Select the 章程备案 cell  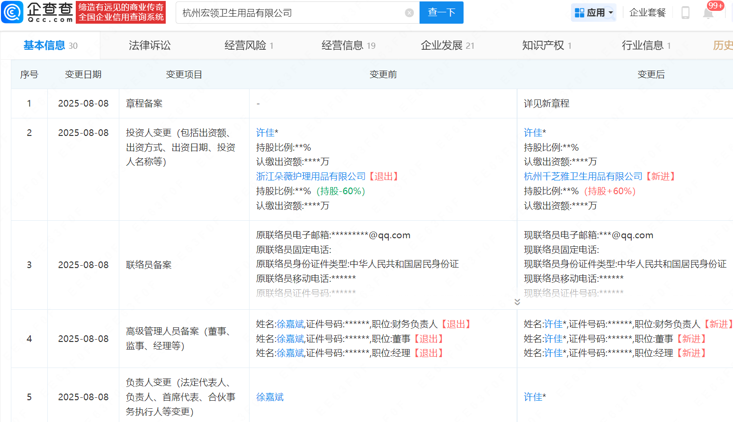pos(184,104)
